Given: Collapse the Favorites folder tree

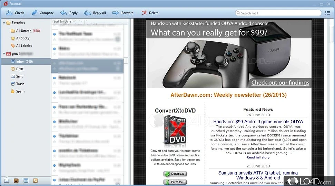Looking at the screenshot, I should (4, 23).
